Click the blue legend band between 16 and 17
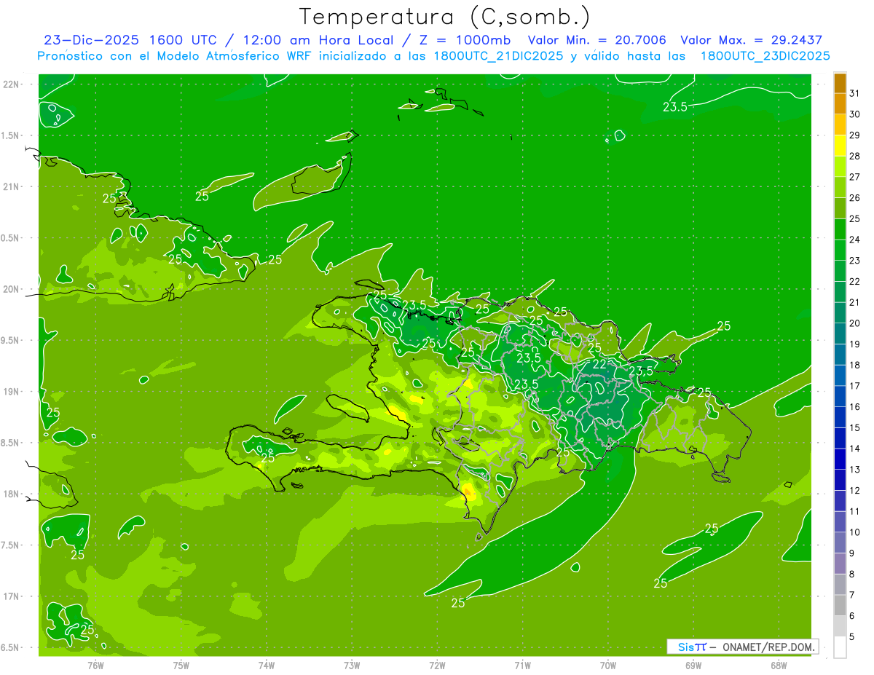The width and height of the screenshot is (874, 675). tap(840, 397)
